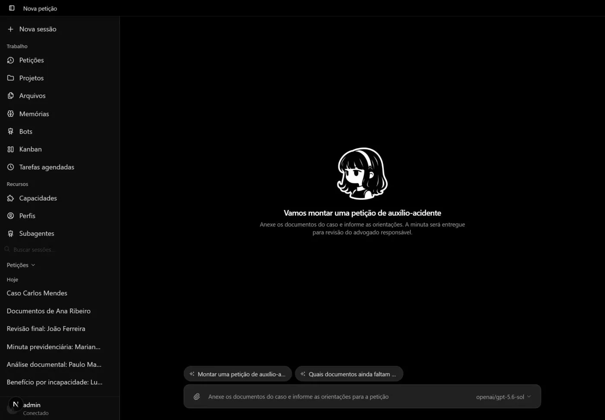The width and height of the screenshot is (605, 420).
Task: Open Subagentes under Recursos
Action: [60, 233]
